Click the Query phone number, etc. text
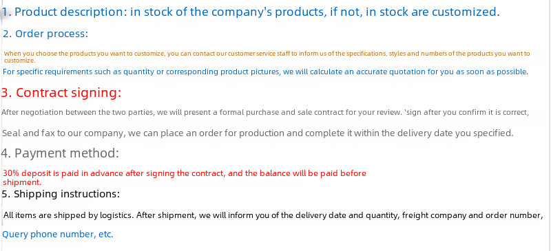The image size is (551, 251). pyautogui.click(x=58, y=234)
